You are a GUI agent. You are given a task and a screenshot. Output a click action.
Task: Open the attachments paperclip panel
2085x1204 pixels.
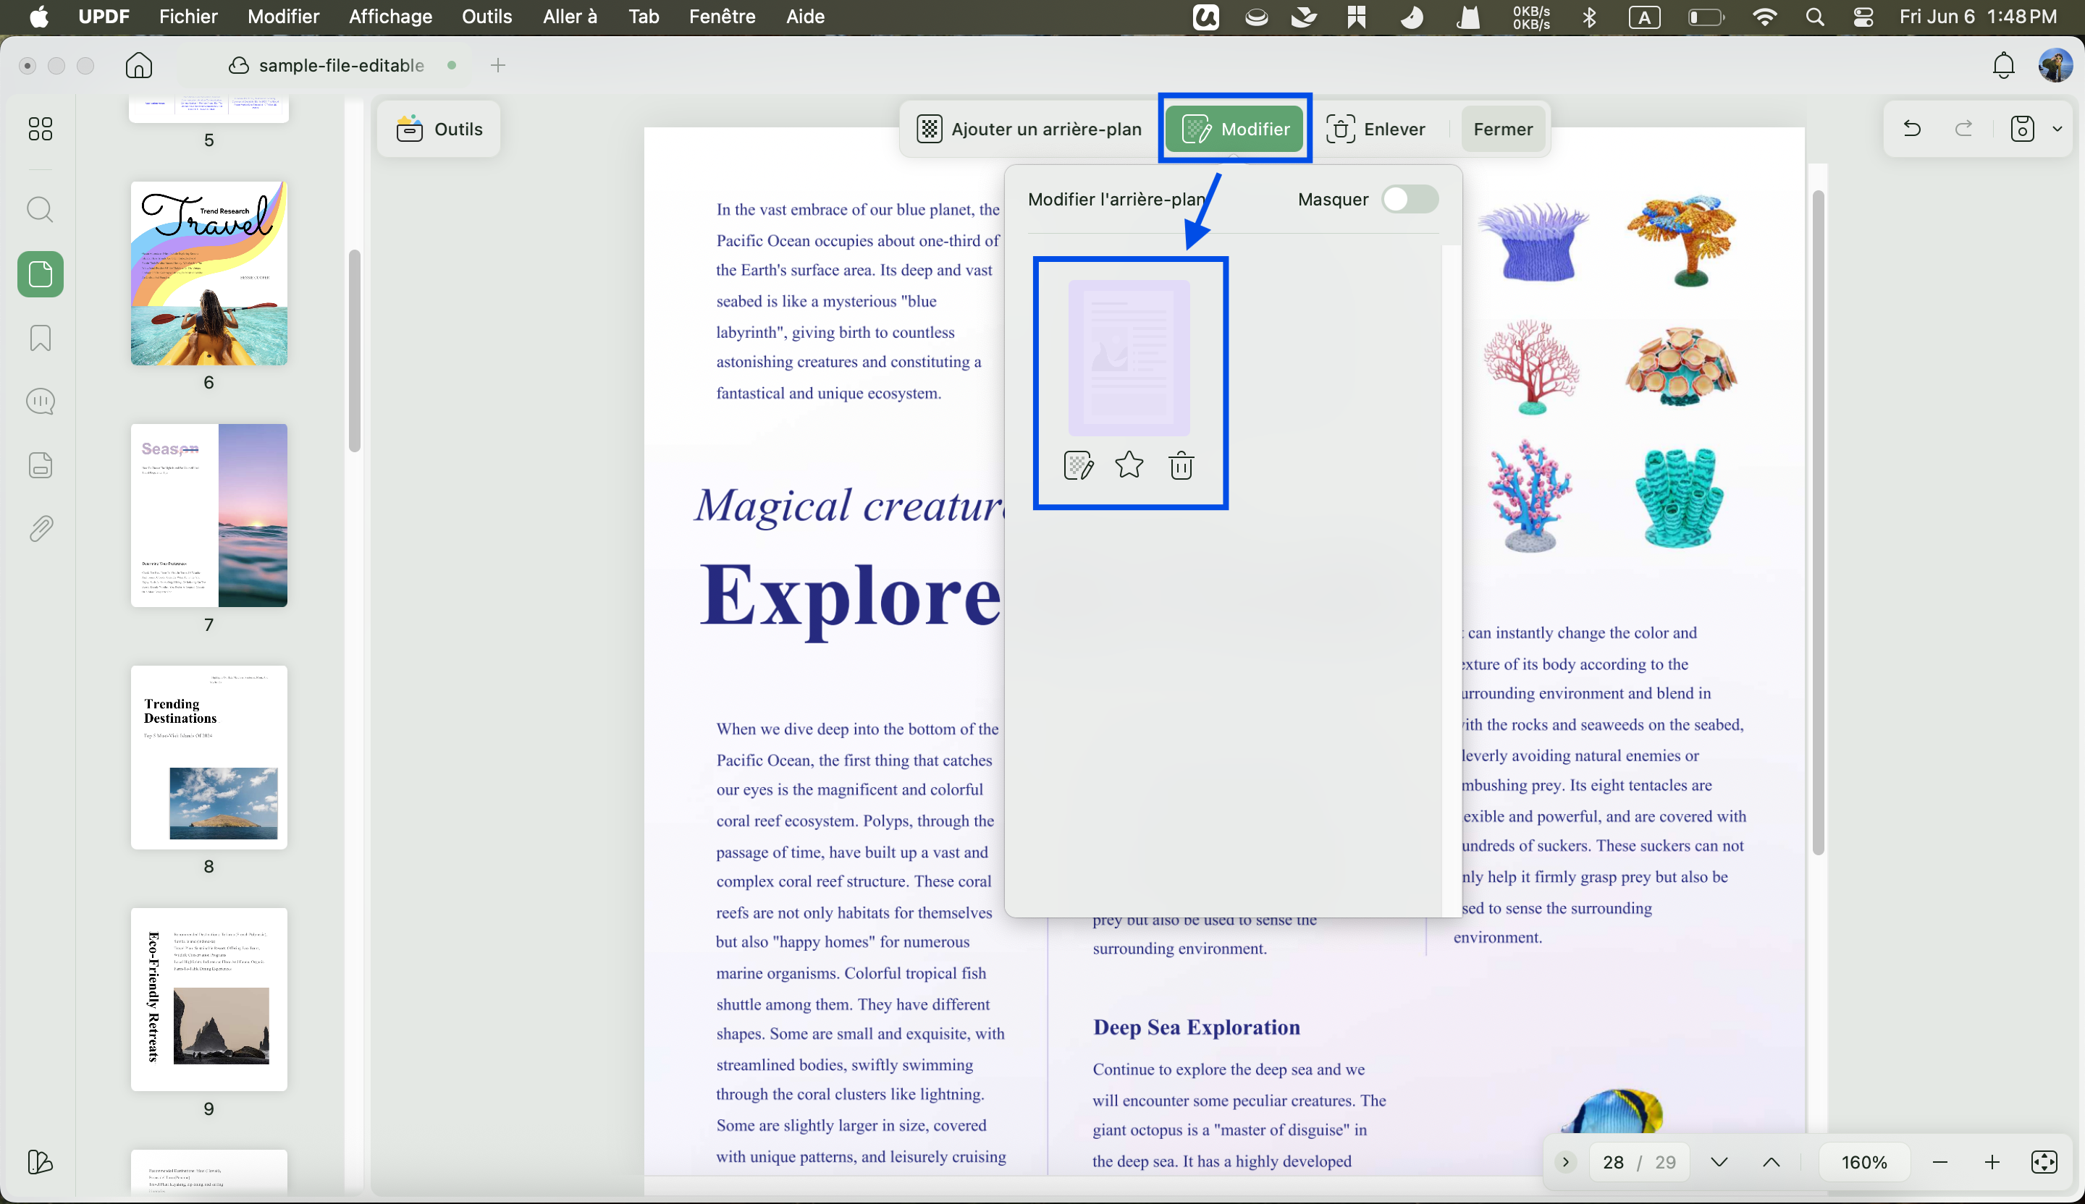click(41, 528)
